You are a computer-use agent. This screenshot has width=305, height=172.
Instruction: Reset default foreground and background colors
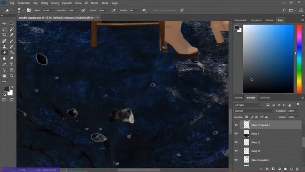pyautogui.click(x=4, y=95)
